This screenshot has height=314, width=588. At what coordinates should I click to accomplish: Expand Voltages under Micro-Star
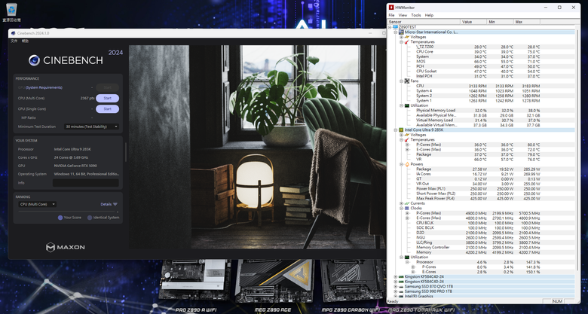pyautogui.click(x=401, y=37)
